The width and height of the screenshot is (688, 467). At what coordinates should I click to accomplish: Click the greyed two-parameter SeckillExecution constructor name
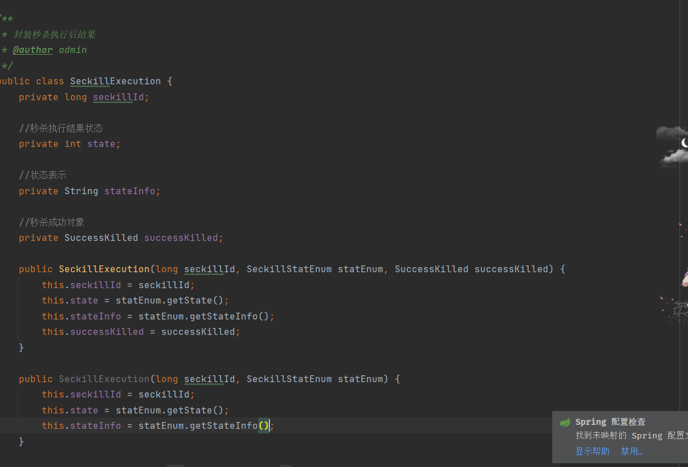click(104, 379)
